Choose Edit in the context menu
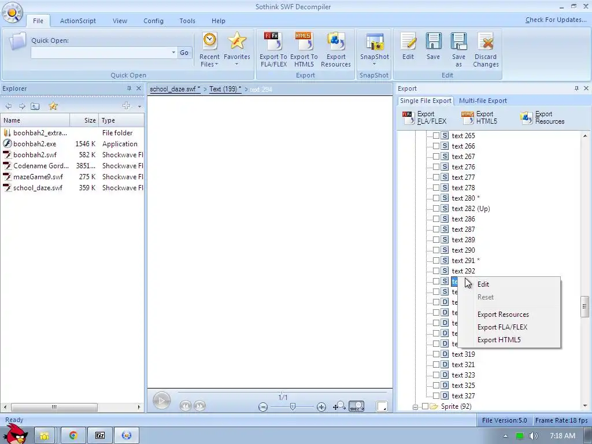Viewport: 592px width, 444px height. tap(483, 284)
